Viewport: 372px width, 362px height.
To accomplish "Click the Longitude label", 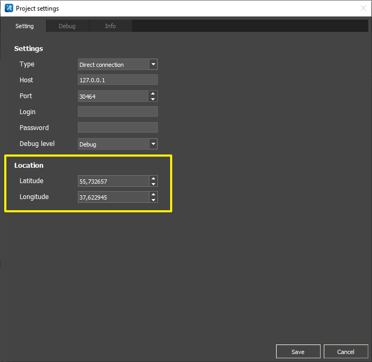I will [34, 197].
